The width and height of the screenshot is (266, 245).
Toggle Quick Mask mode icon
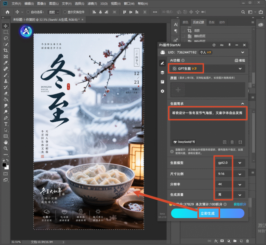click(6, 174)
